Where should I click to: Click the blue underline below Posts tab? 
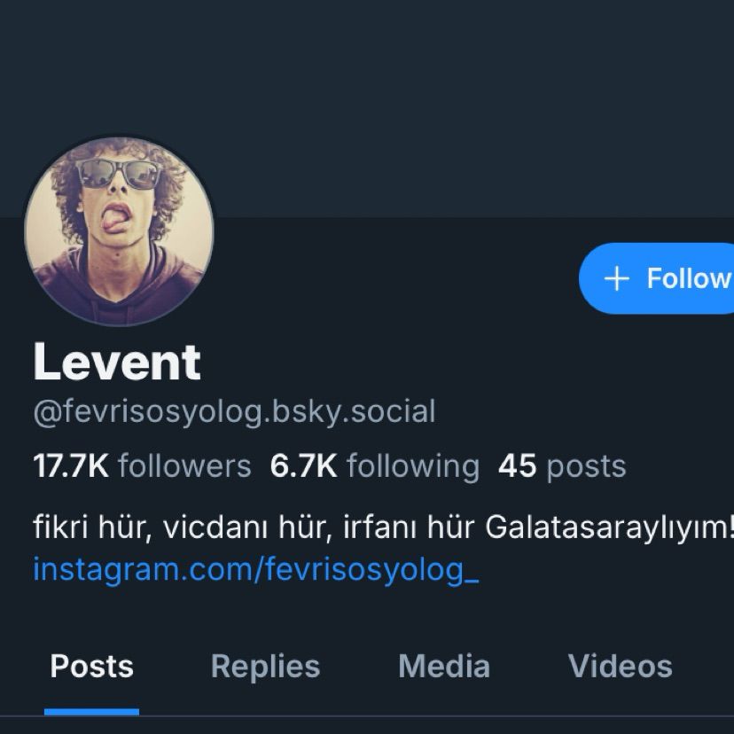(92, 711)
